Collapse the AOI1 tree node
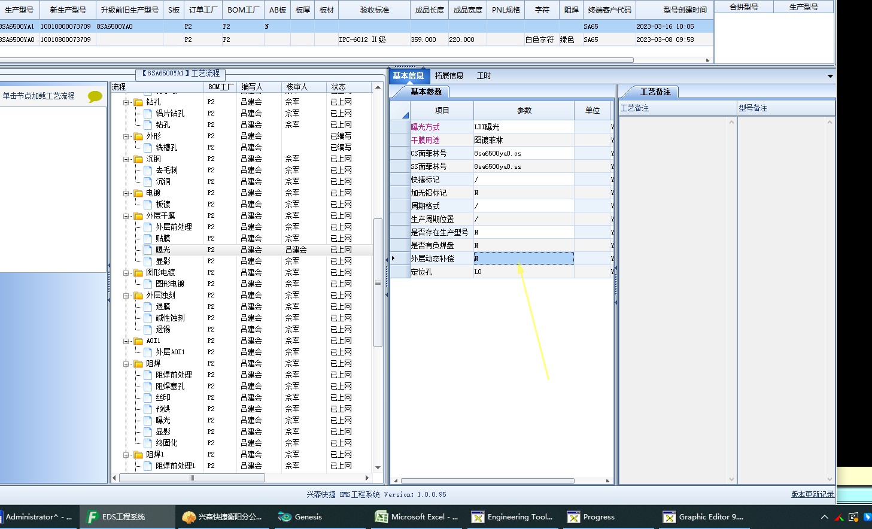The image size is (872, 529). click(x=127, y=341)
